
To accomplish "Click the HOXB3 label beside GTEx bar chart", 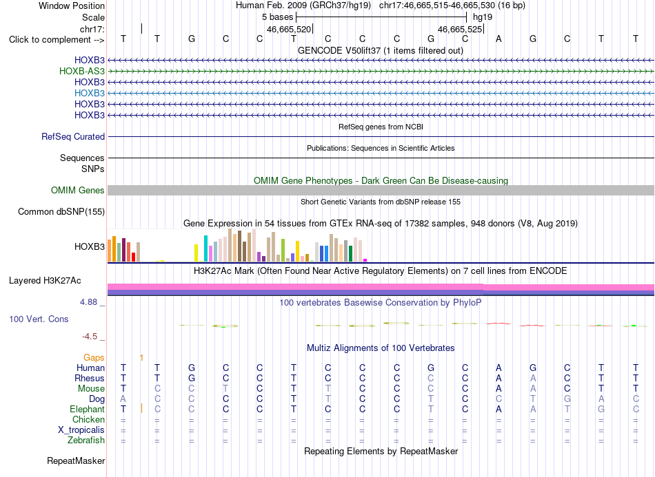I will pyautogui.click(x=90, y=247).
